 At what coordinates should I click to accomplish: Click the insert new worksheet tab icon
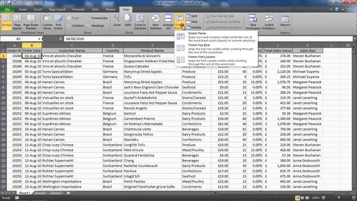68,193
